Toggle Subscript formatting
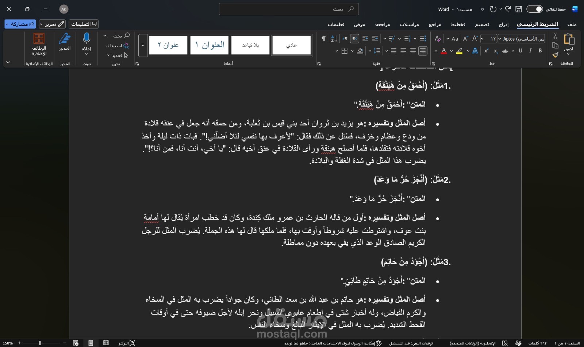This screenshot has height=347, width=584. click(496, 51)
